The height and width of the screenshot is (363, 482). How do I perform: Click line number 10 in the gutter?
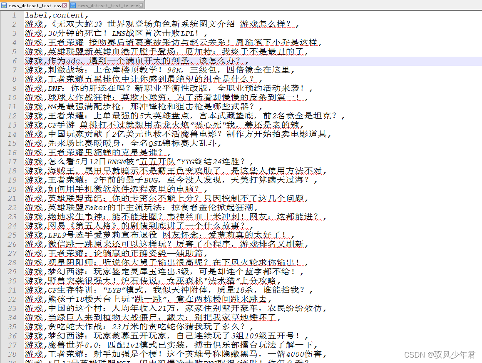(12, 98)
